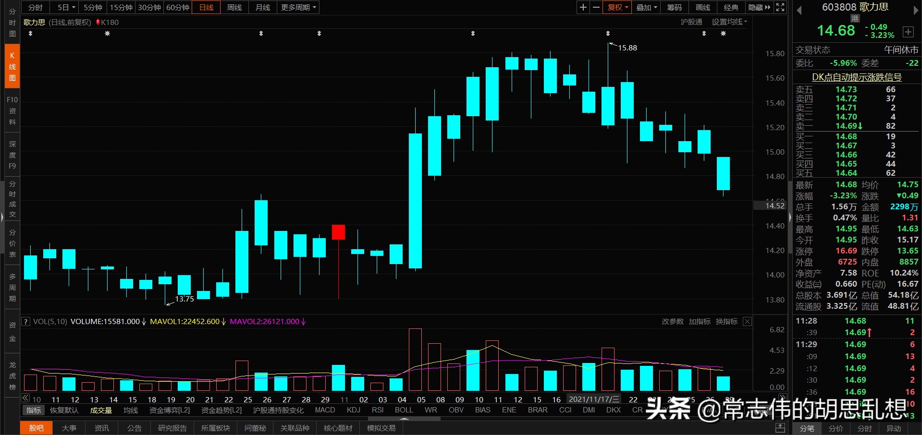This screenshot has height=435, width=922.
Task: Click the left scroll arrow below the chart
Action: [x=25, y=398]
